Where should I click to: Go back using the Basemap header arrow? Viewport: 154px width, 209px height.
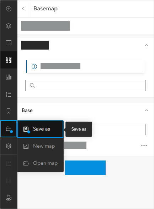pos(23,9)
